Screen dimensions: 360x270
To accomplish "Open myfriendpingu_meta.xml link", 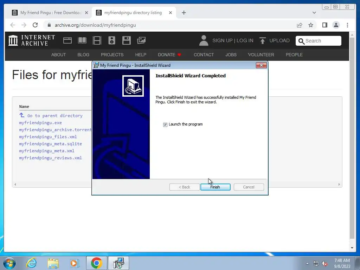I will tap(47, 151).
